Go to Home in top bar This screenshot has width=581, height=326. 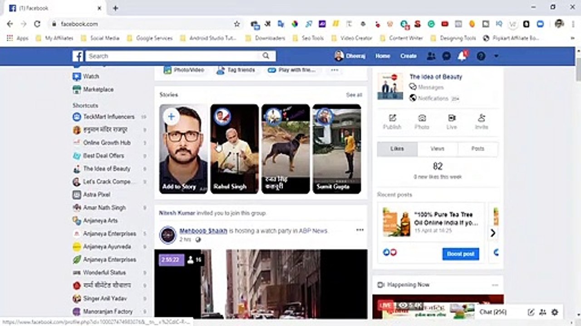tap(383, 56)
